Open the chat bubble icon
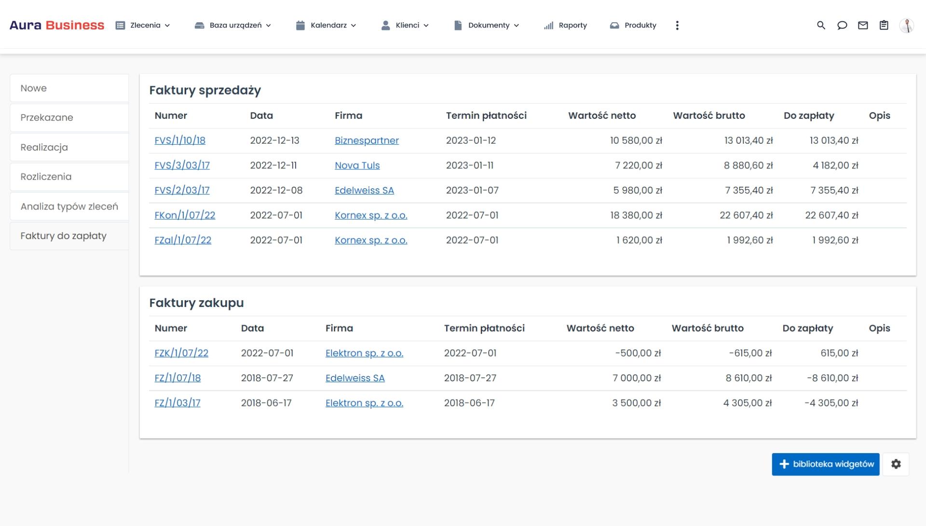 pyautogui.click(x=842, y=25)
